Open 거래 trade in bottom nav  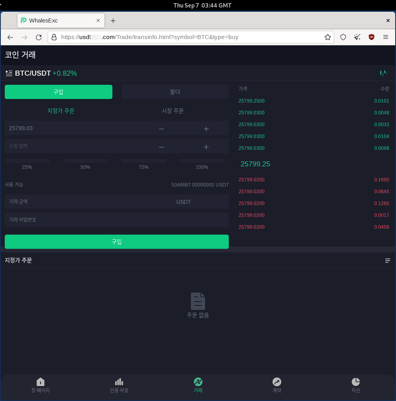point(198,385)
